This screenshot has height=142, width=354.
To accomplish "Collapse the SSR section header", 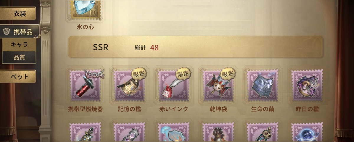I will pyautogui.click(x=195, y=47).
